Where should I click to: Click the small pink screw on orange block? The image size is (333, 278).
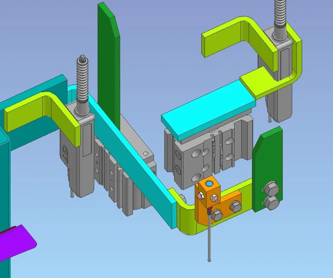[200, 196]
